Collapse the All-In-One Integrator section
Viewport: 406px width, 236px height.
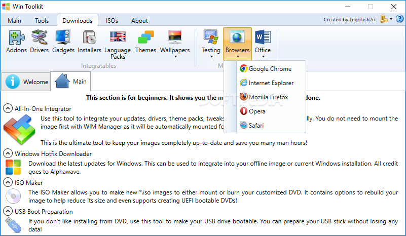[8, 108]
